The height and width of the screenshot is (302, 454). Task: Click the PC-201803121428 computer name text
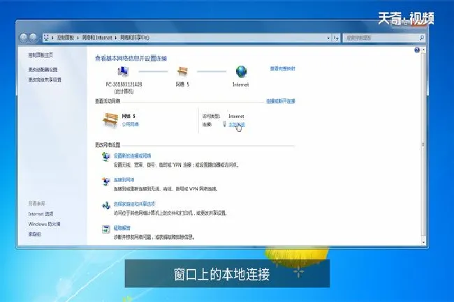(124, 84)
